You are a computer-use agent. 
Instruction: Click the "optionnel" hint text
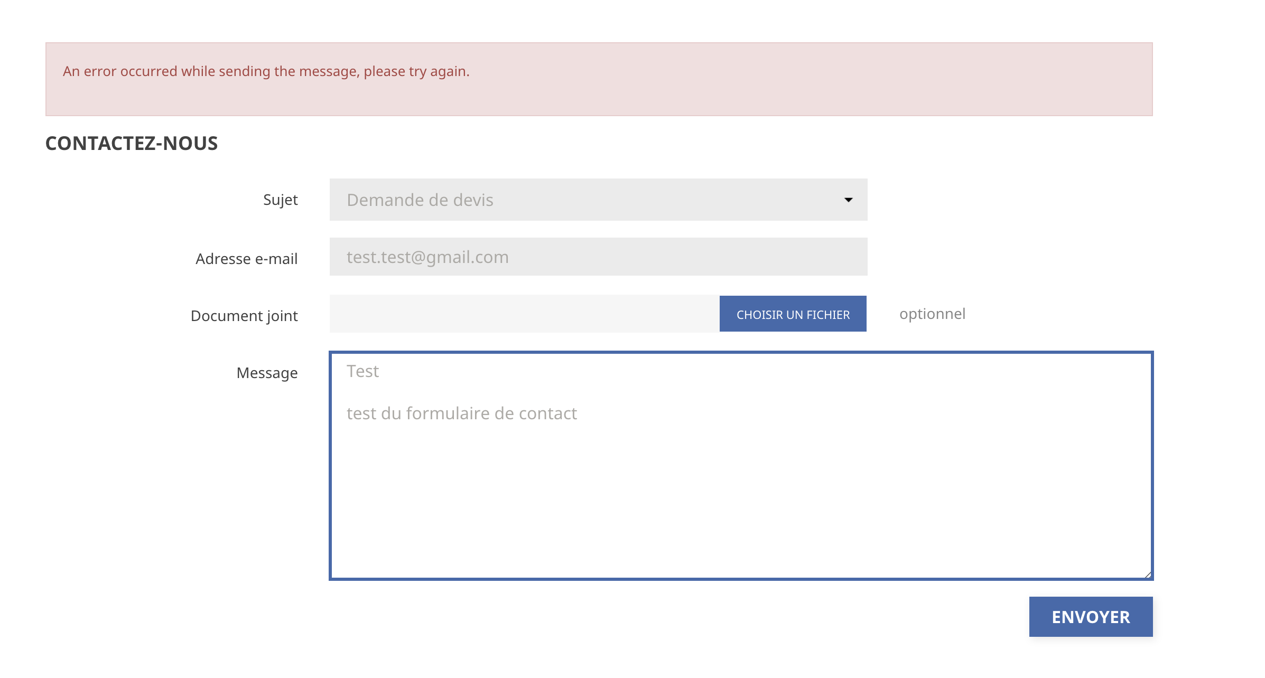pos(932,314)
